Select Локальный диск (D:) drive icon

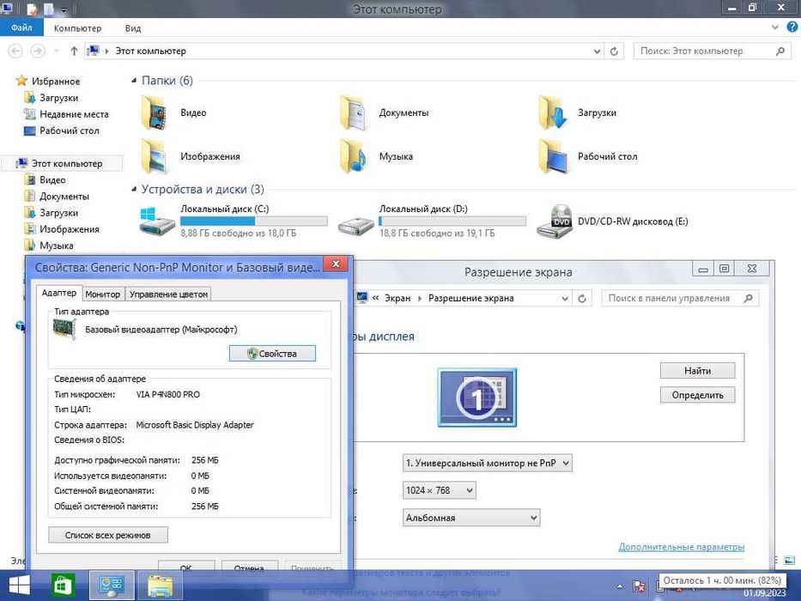click(x=356, y=225)
